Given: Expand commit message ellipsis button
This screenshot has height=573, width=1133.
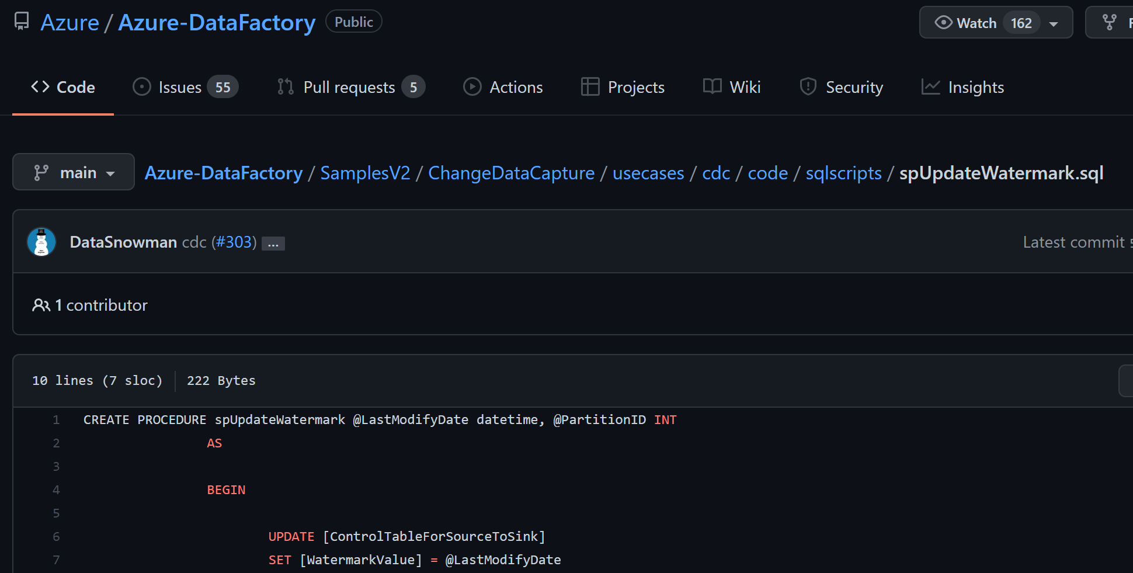Looking at the screenshot, I should (x=273, y=244).
